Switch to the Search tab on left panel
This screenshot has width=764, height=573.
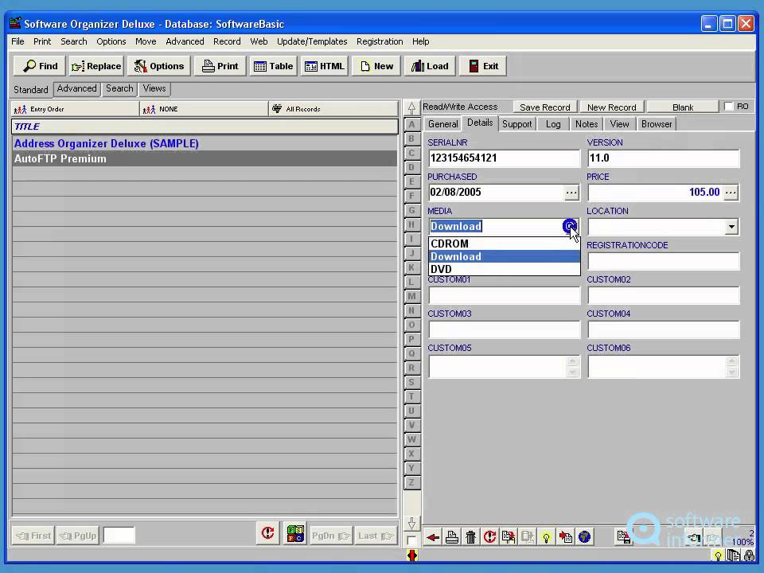tap(119, 88)
